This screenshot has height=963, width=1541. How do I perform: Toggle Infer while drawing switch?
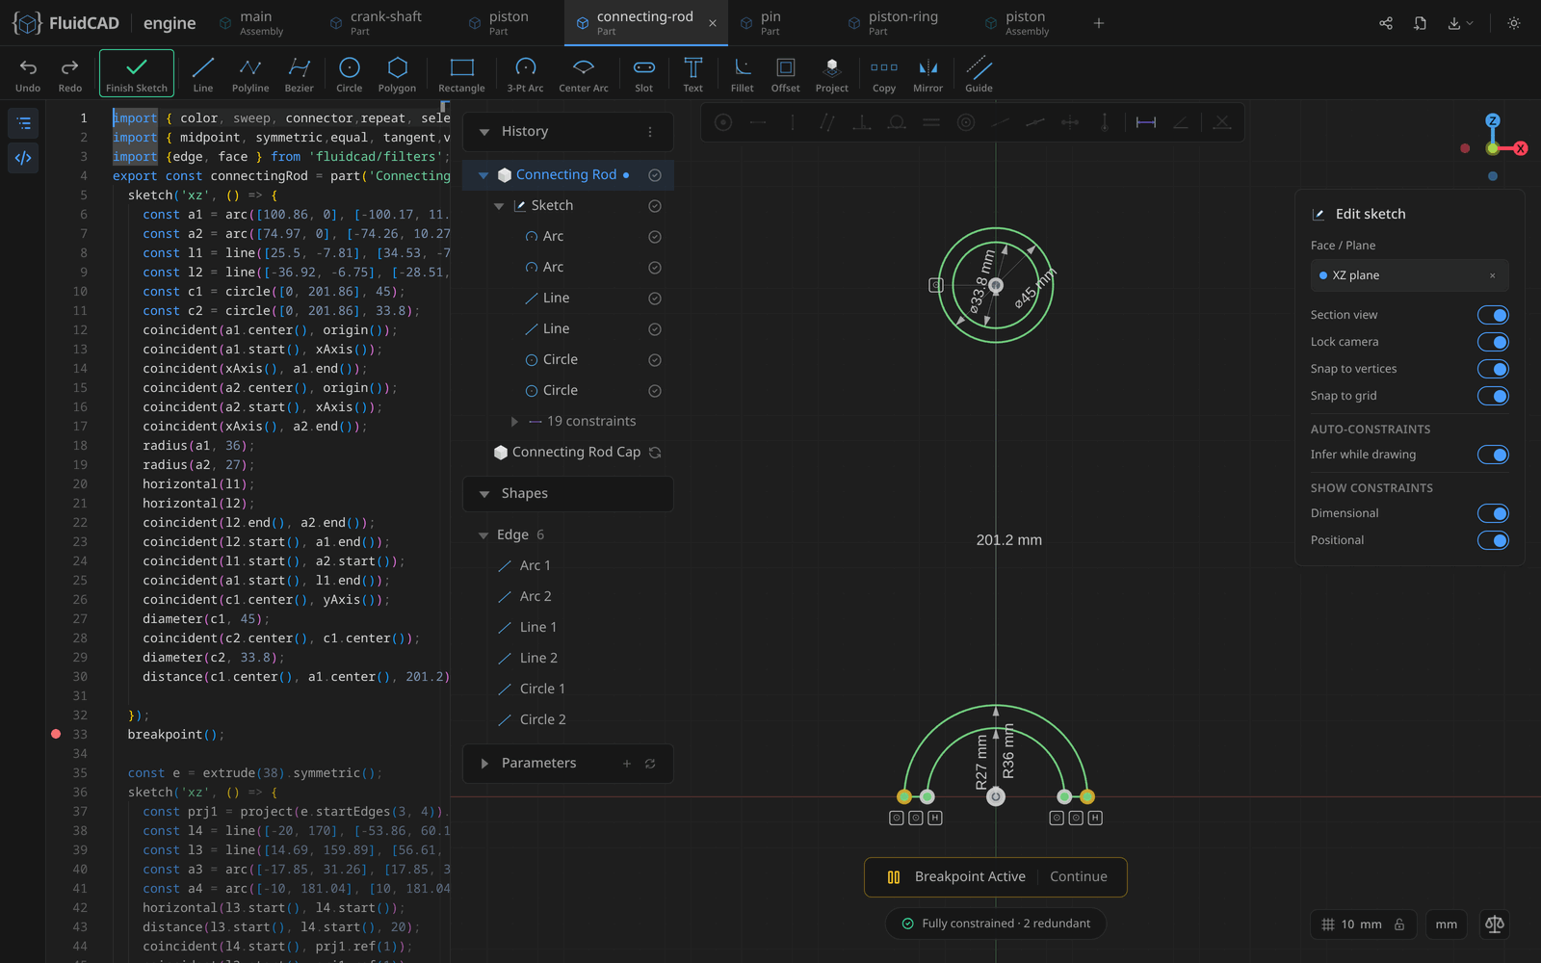point(1493,455)
